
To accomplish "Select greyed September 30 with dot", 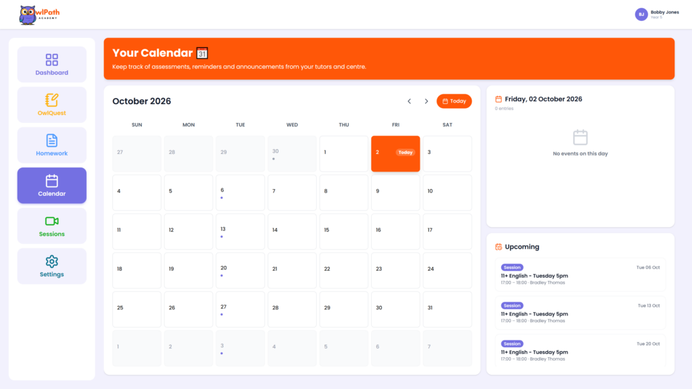I will point(292,153).
